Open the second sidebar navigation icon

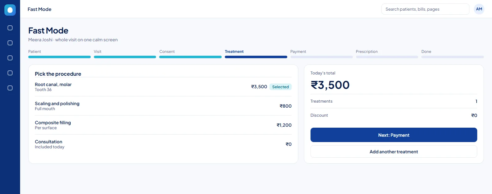pos(10,43)
